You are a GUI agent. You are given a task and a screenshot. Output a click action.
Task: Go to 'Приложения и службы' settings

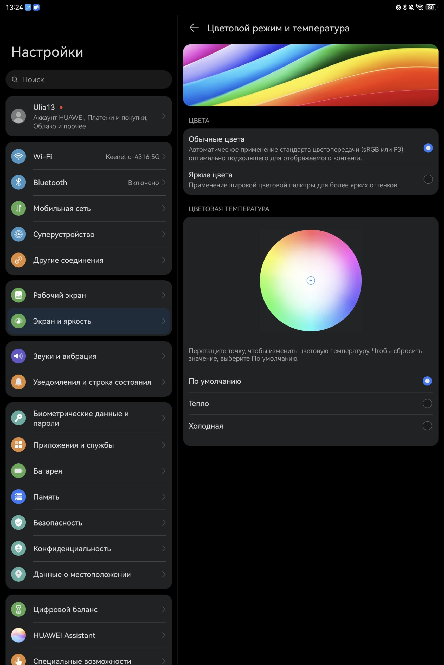tap(89, 445)
